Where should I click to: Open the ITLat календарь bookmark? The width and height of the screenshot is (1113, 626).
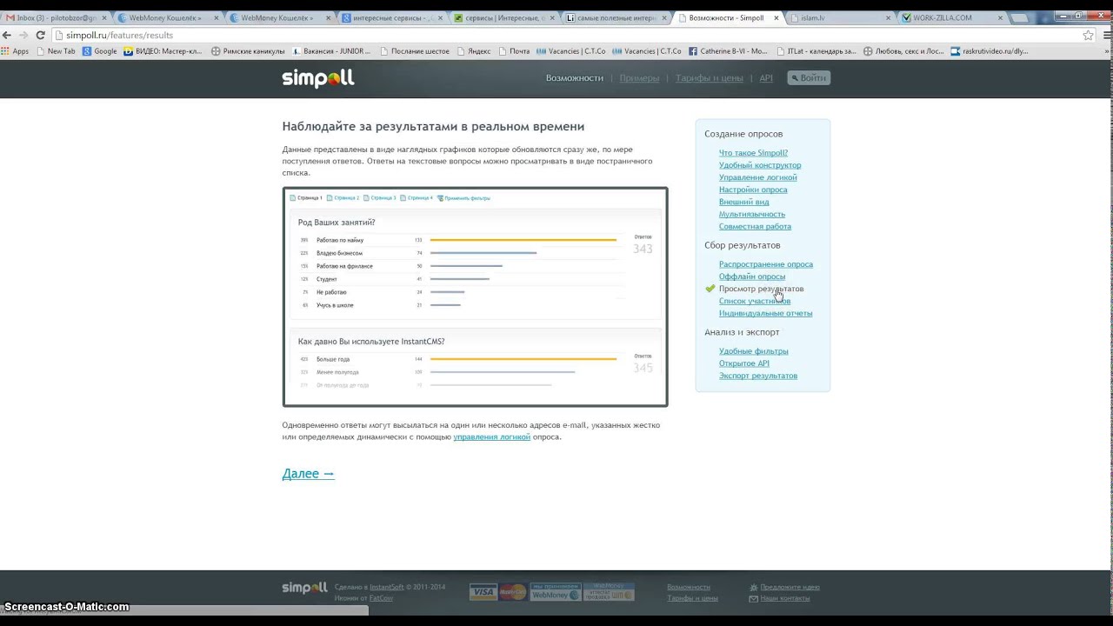point(816,51)
